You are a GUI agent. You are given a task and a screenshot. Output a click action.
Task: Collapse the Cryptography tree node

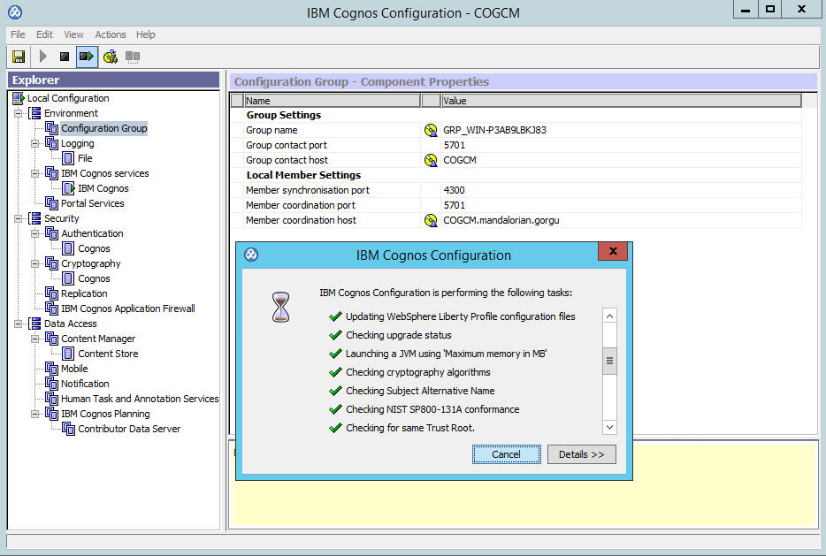(34, 263)
